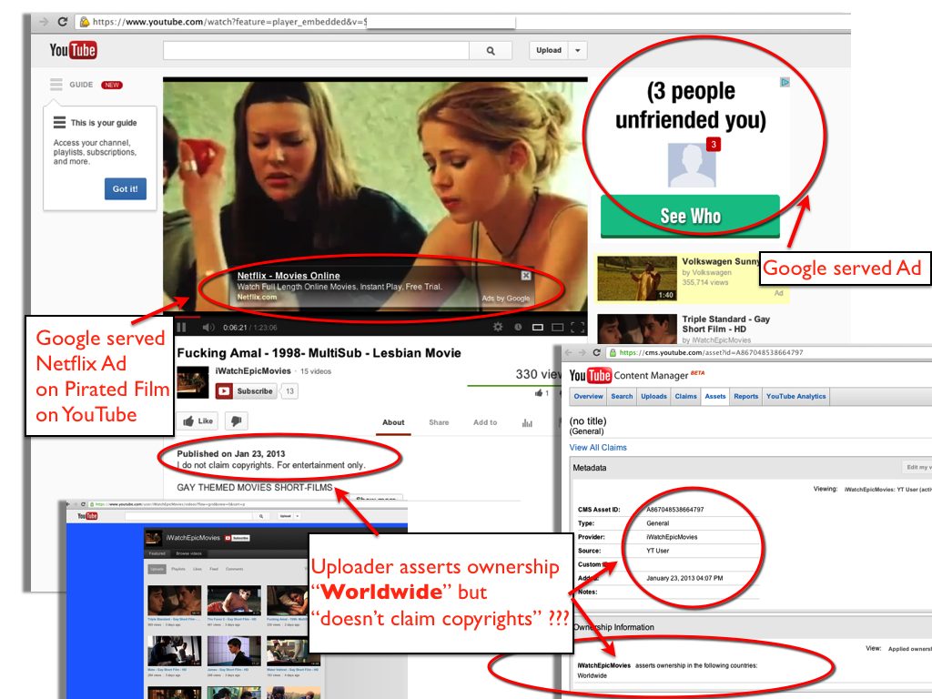Click the search magnifier in the channel window
Image resolution: width=932 pixels, height=699 pixels.
(261, 516)
